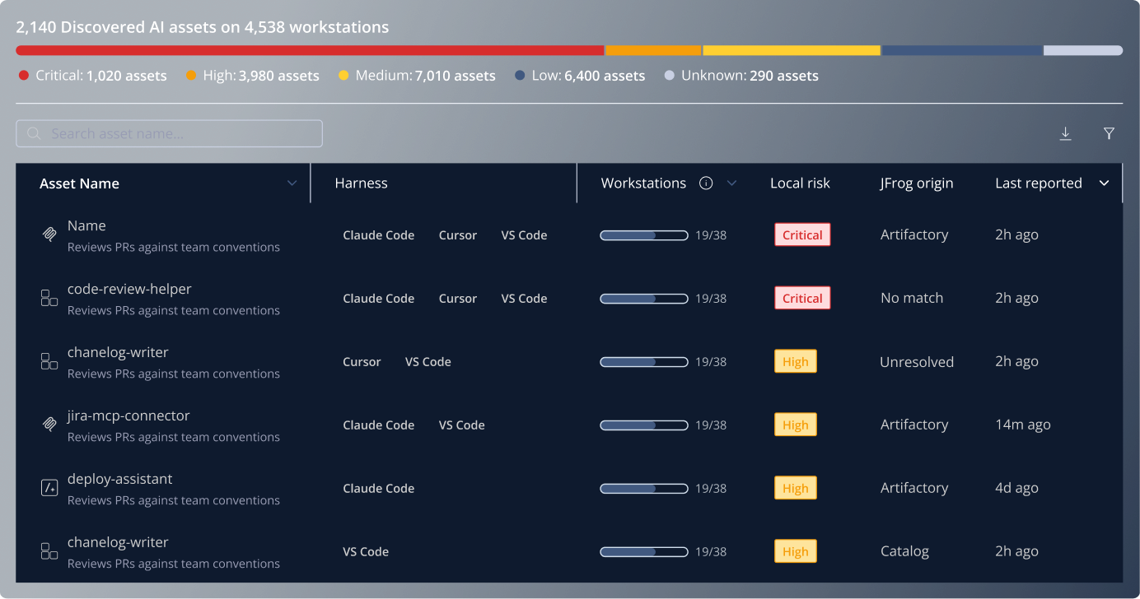Click the "4d ago" last reported cell
Screen dimensions: 1140x599
click(1016, 488)
